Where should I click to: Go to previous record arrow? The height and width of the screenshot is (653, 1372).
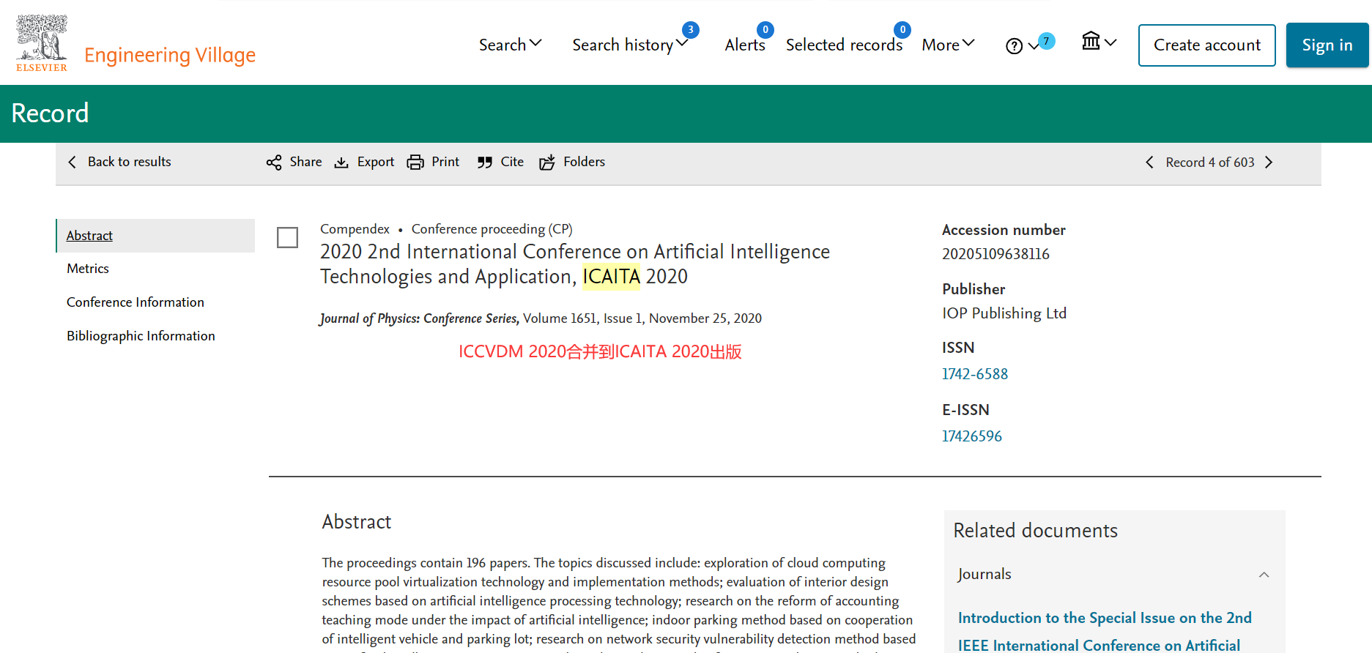1149,163
